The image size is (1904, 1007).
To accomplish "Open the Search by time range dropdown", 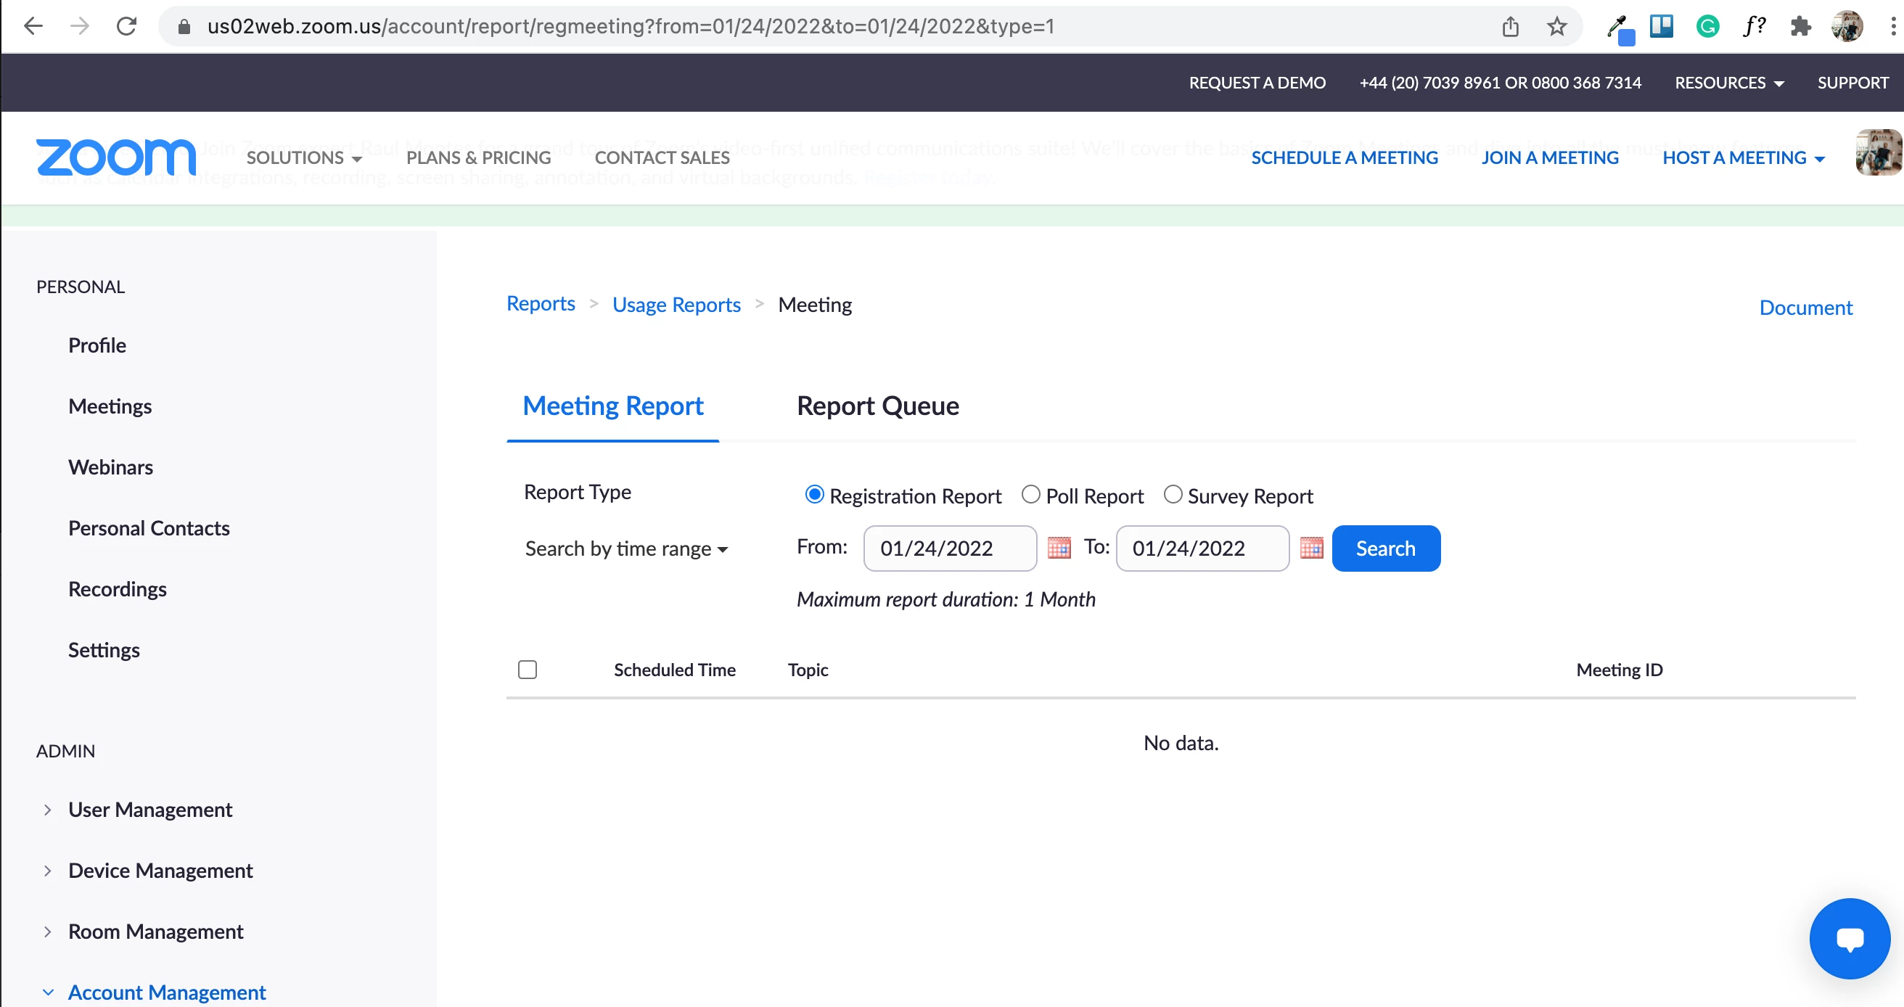I will click(626, 549).
